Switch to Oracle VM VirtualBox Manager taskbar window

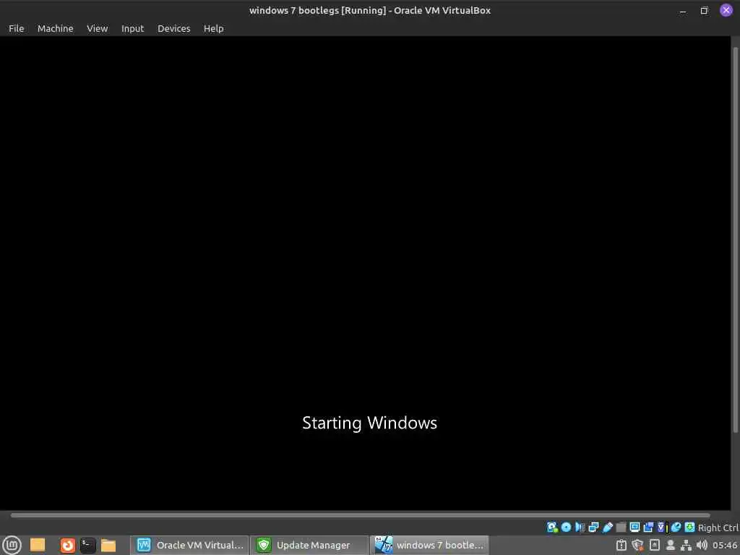(190, 545)
